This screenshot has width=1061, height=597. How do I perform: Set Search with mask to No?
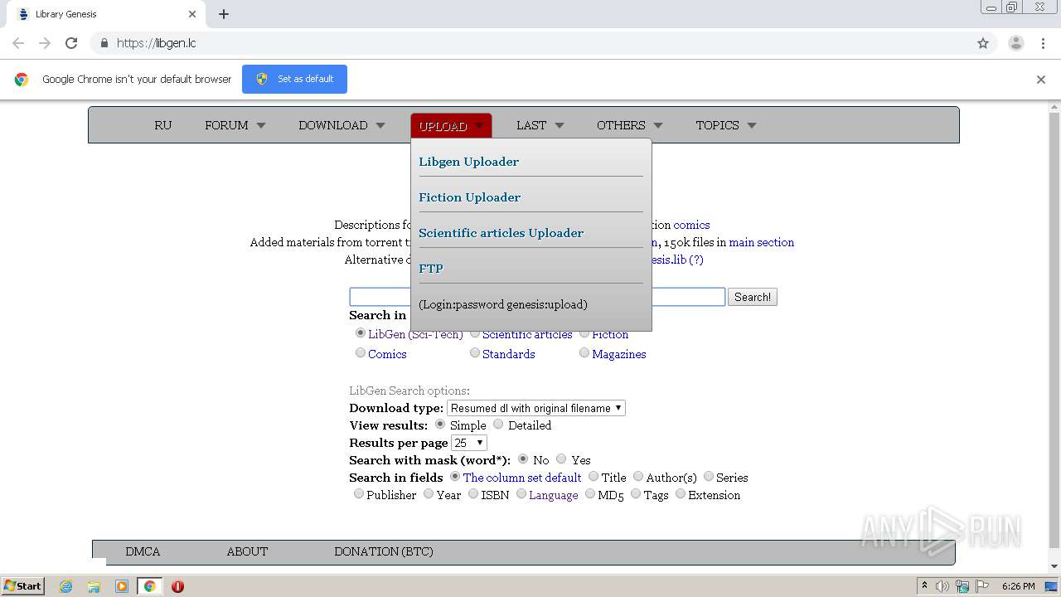click(x=523, y=459)
